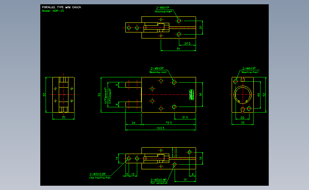Select the 'Model: HDP-25' label
The image size is (309, 190).
(53, 11)
